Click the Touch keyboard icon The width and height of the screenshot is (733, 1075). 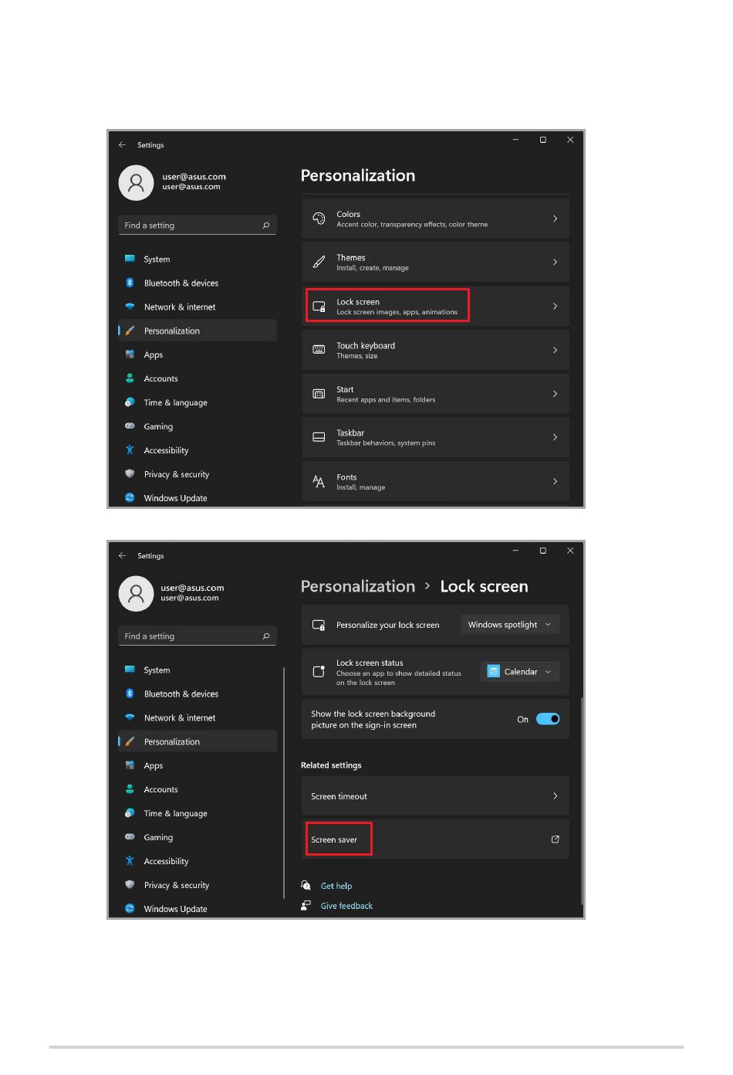[x=319, y=350]
